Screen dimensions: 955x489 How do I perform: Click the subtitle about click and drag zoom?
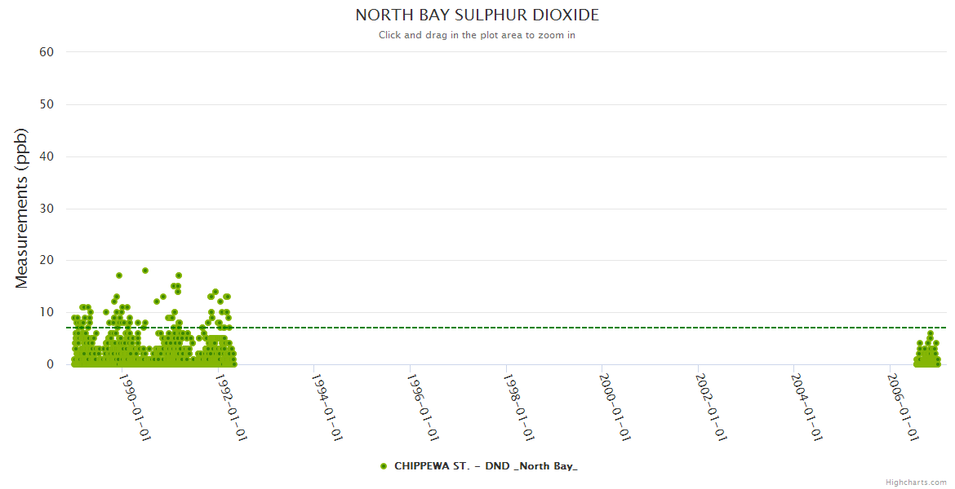pyautogui.click(x=477, y=35)
